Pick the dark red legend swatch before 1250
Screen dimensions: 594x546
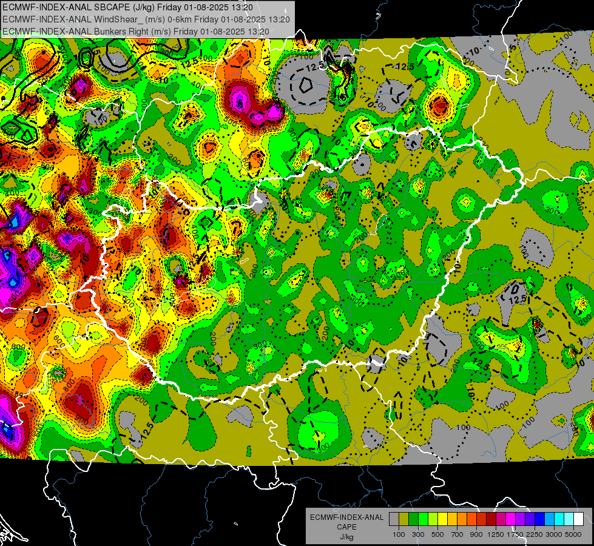491,519
